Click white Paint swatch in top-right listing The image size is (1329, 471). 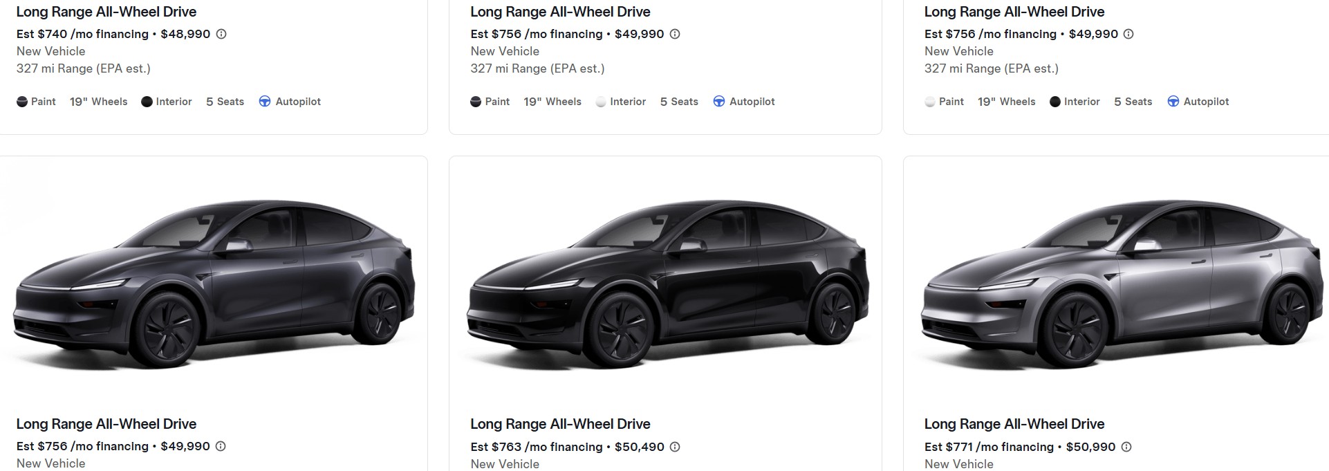pyautogui.click(x=930, y=102)
